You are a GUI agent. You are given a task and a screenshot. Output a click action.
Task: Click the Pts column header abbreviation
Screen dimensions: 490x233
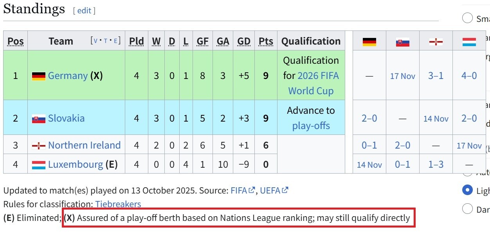point(266,41)
